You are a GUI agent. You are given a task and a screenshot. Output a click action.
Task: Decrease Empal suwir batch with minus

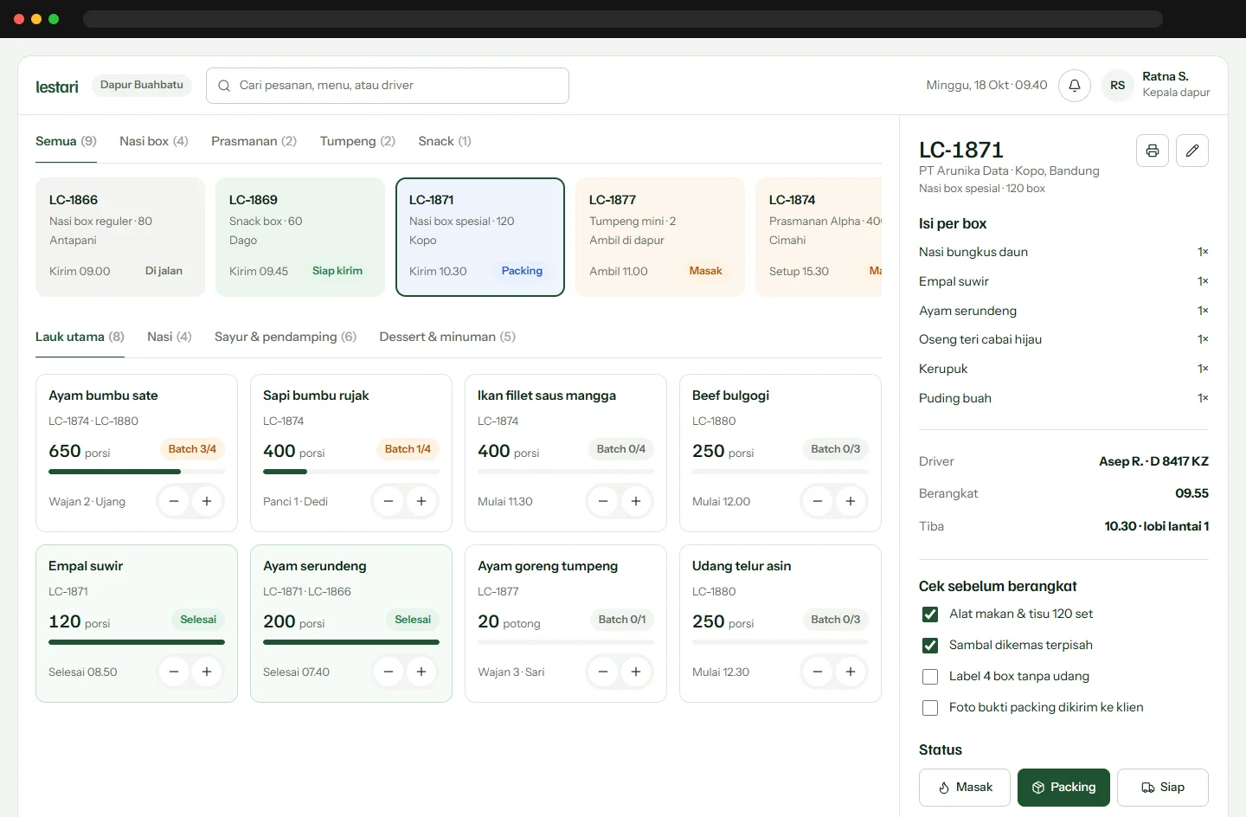174,672
